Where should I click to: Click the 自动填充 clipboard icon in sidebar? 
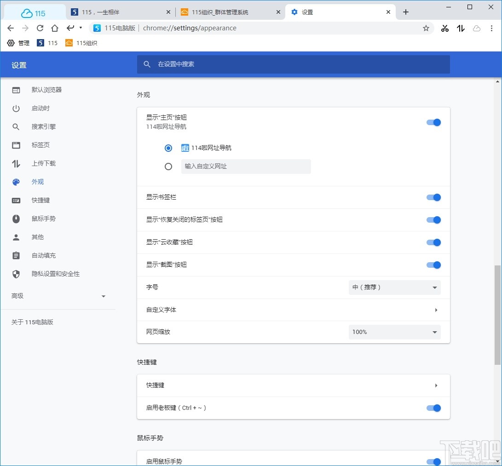click(16, 255)
